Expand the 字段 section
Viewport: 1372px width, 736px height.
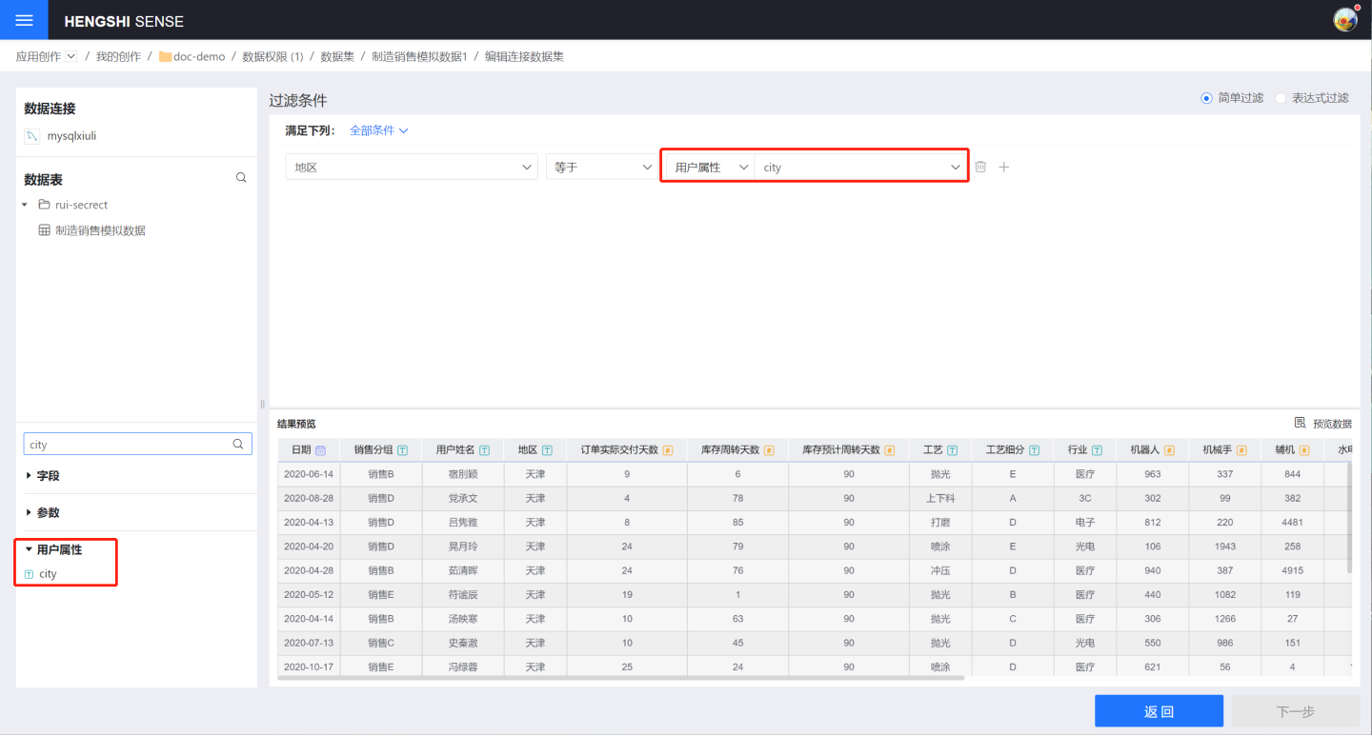42,476
